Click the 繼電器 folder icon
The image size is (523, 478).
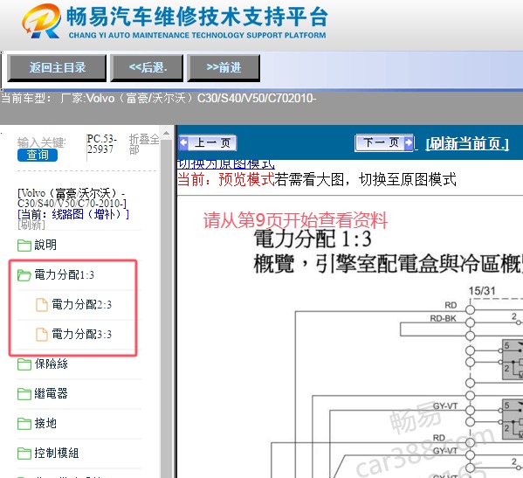pos(24,394)
